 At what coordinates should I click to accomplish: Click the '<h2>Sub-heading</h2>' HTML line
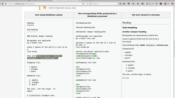[85, 27]
